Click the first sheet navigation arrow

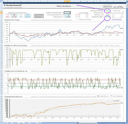point(1,123)
